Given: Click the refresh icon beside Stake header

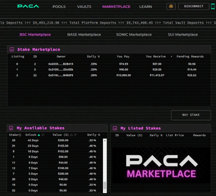Looking at the screenshot, I should tap(20, 135).
